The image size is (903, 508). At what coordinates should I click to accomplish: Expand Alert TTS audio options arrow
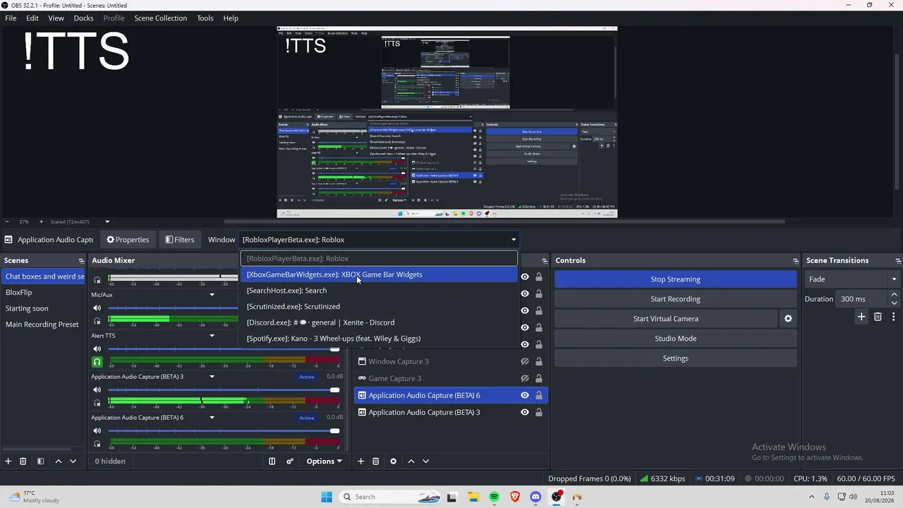coord(212,336)
